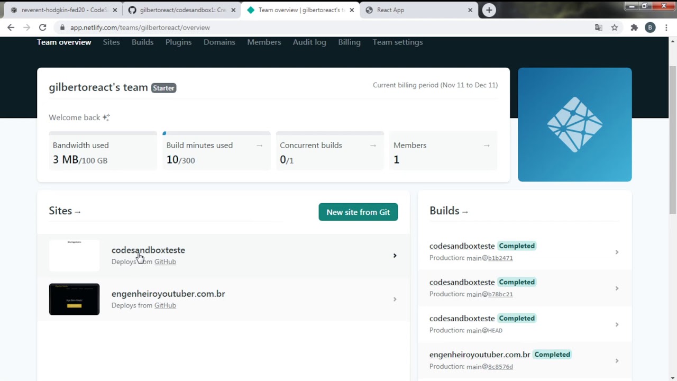
Task: Close the Team overview tab
Action: [x=352, y=10]
